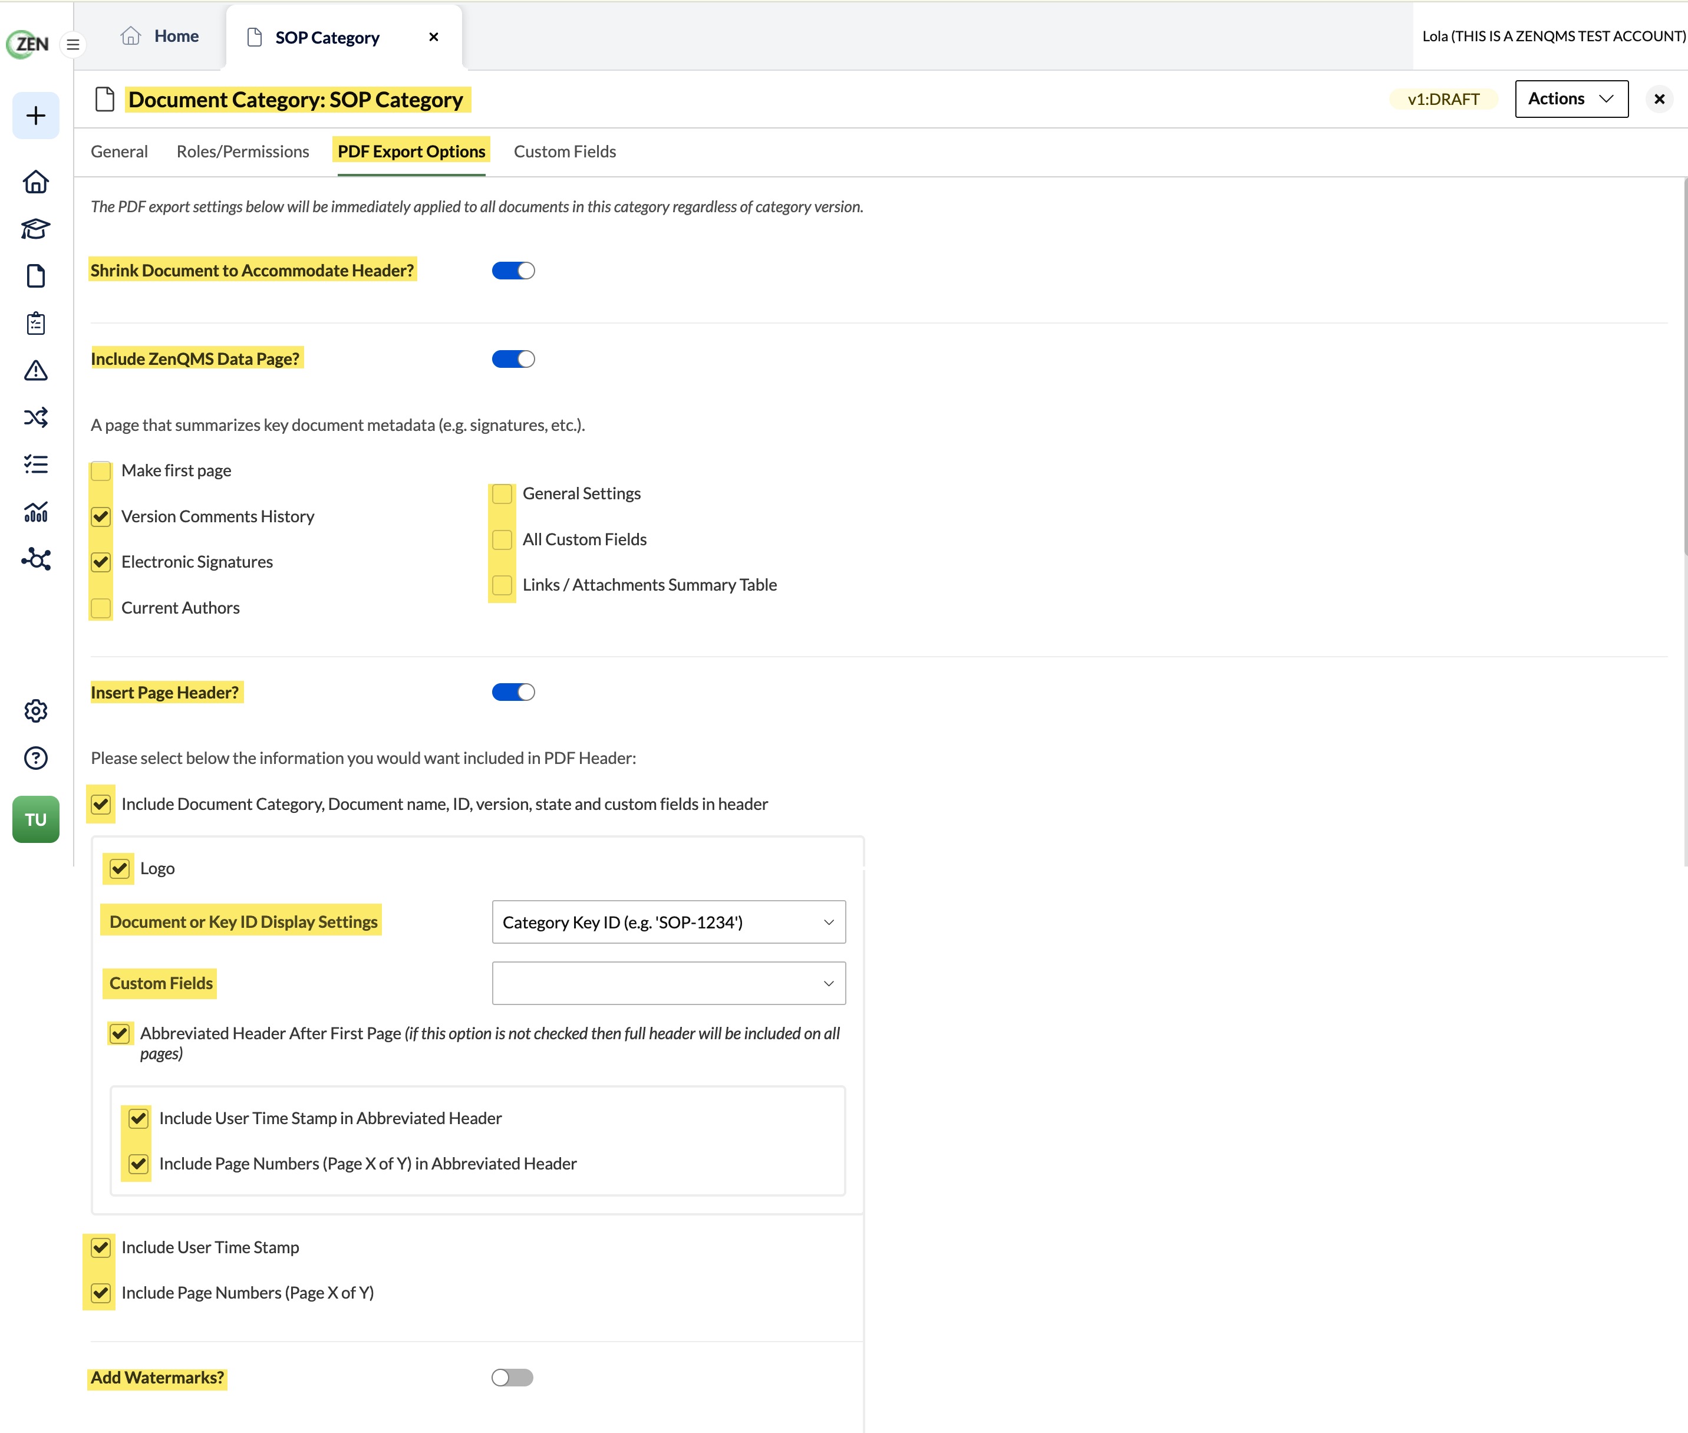Toggle Shrink Document to Accommodate Header switch
The image size is (1688, 1433).
[513, 271]
